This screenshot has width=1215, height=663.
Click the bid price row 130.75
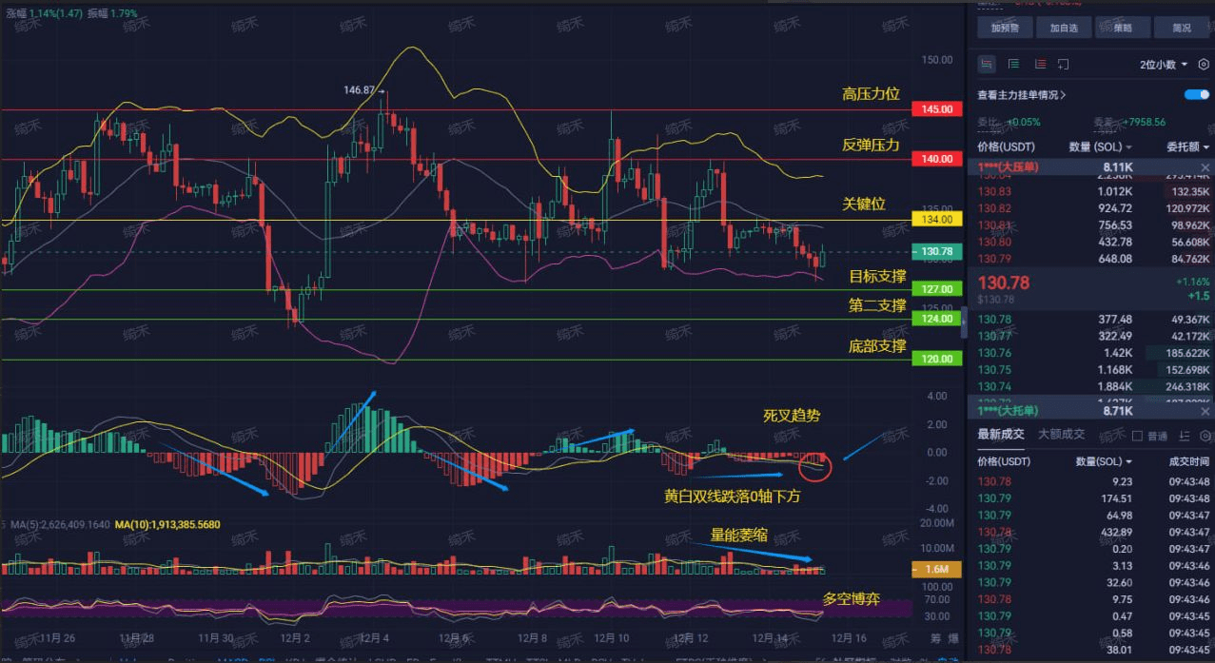point(1090,369)
